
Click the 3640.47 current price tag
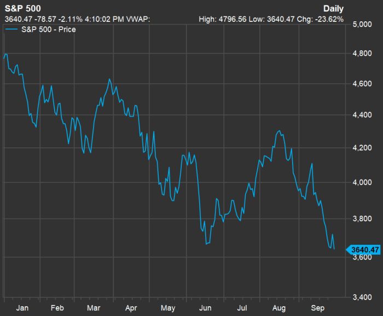pyautogui.click(x=363, y=250)
